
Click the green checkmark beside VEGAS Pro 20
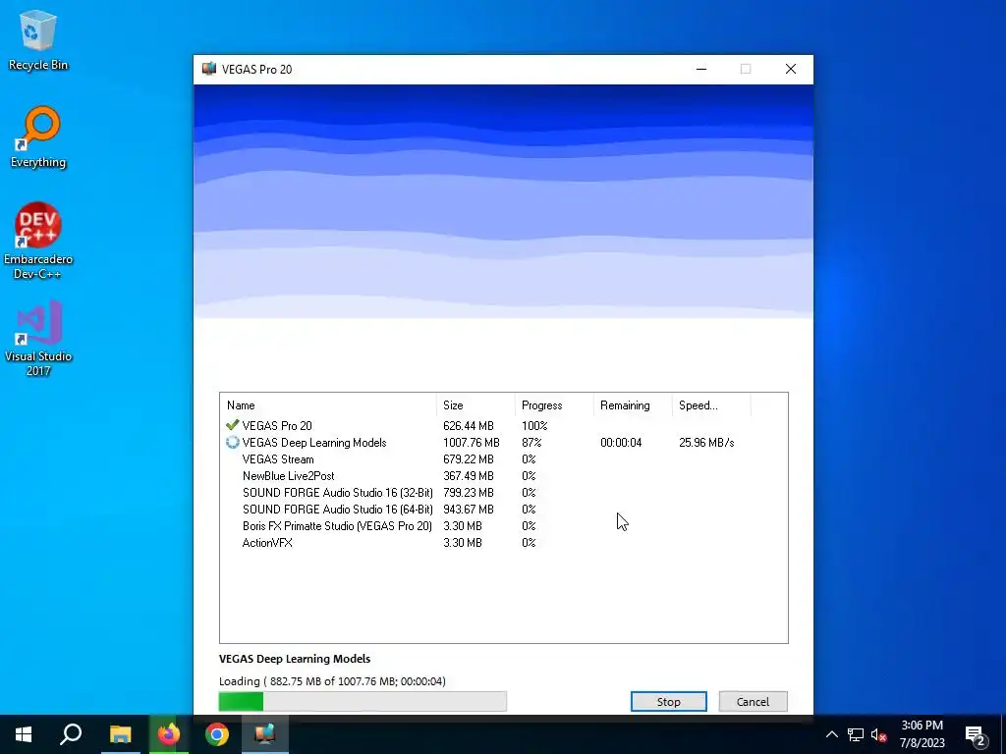232,425
